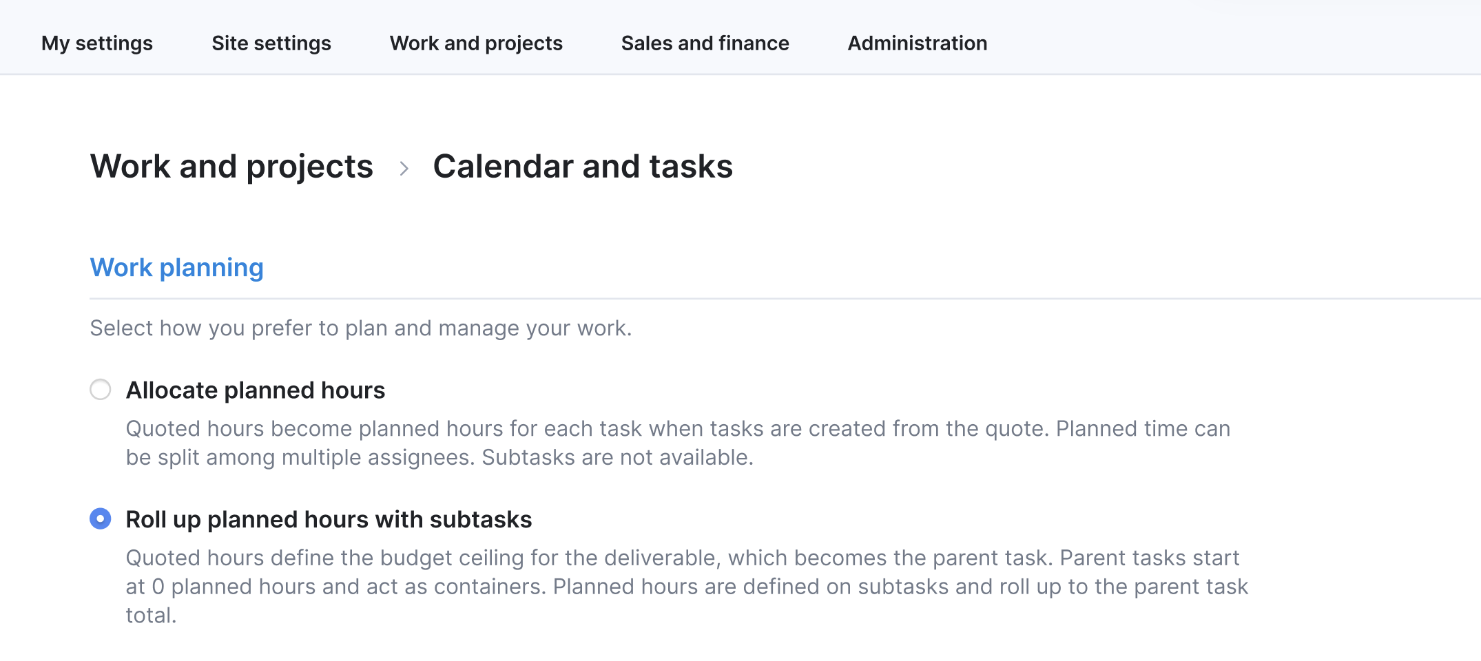Image resolution: width=1481 pixels, height=661 pixels.
Task: Open Work and projects in top navigation
Action: point(476,43)
